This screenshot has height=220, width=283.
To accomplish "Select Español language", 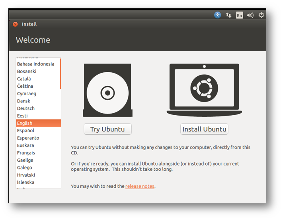I will point(38,130).
